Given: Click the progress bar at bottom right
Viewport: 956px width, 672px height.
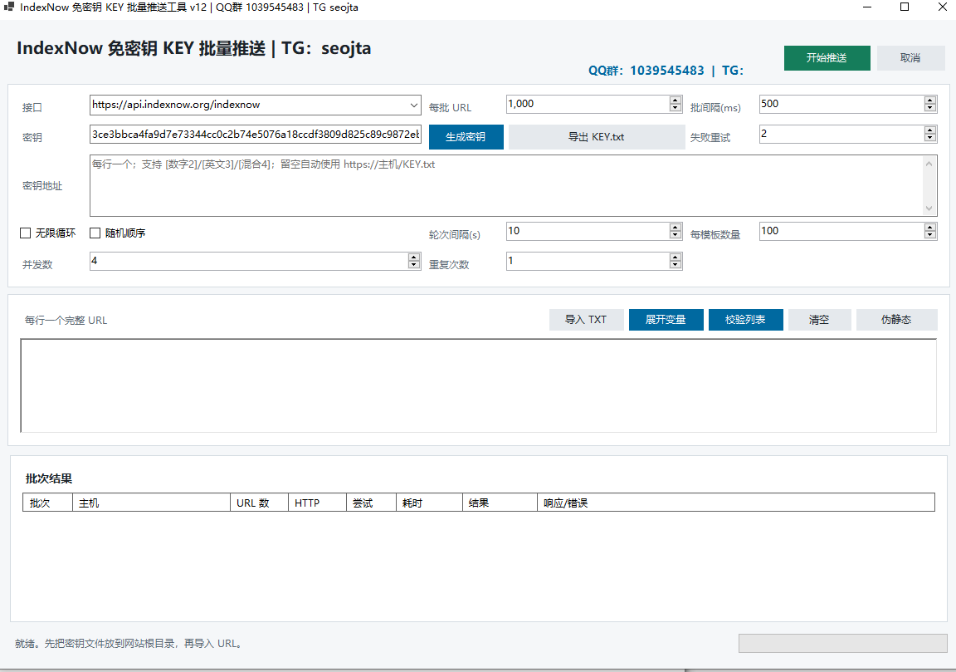Looking at the screenshot, I should [842, 643].
